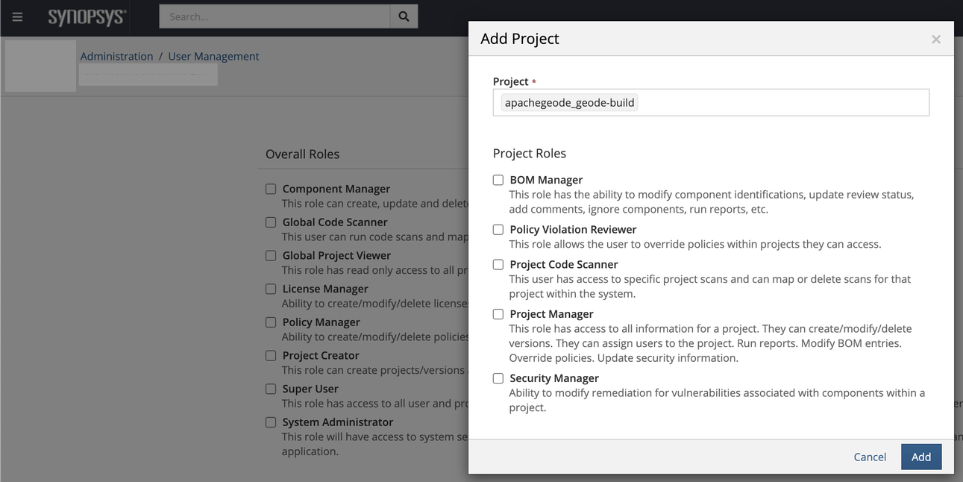Go to the Administration breadcrumb
The height and width of the screenshot is (482, 963).
(x=116, y=57)
